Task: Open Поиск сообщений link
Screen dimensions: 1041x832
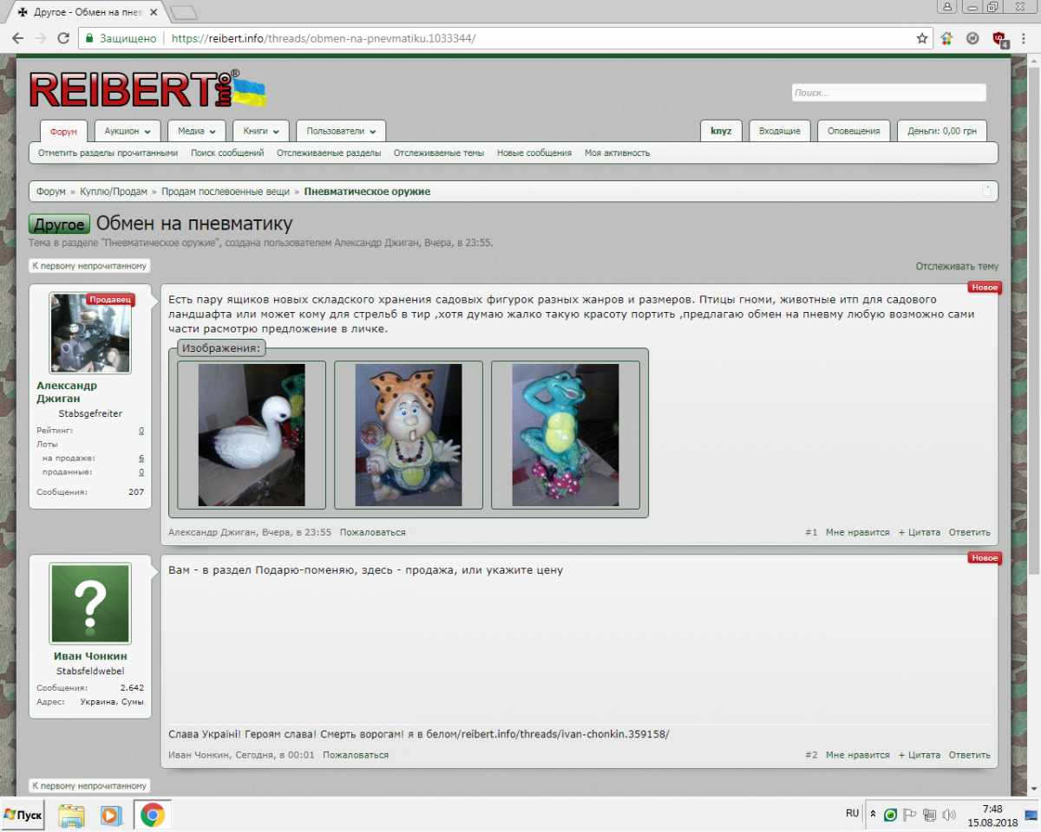Action: [227, 153]
